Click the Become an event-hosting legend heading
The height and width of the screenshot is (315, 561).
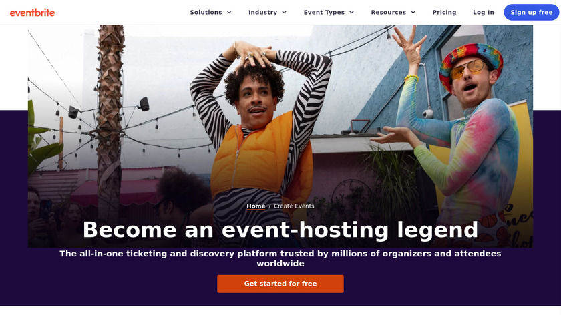click(280, 230)
